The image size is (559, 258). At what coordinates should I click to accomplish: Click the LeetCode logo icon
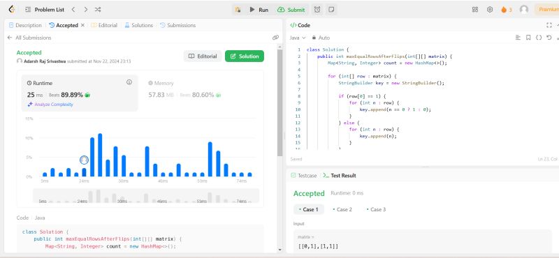[x=12, y=10]
